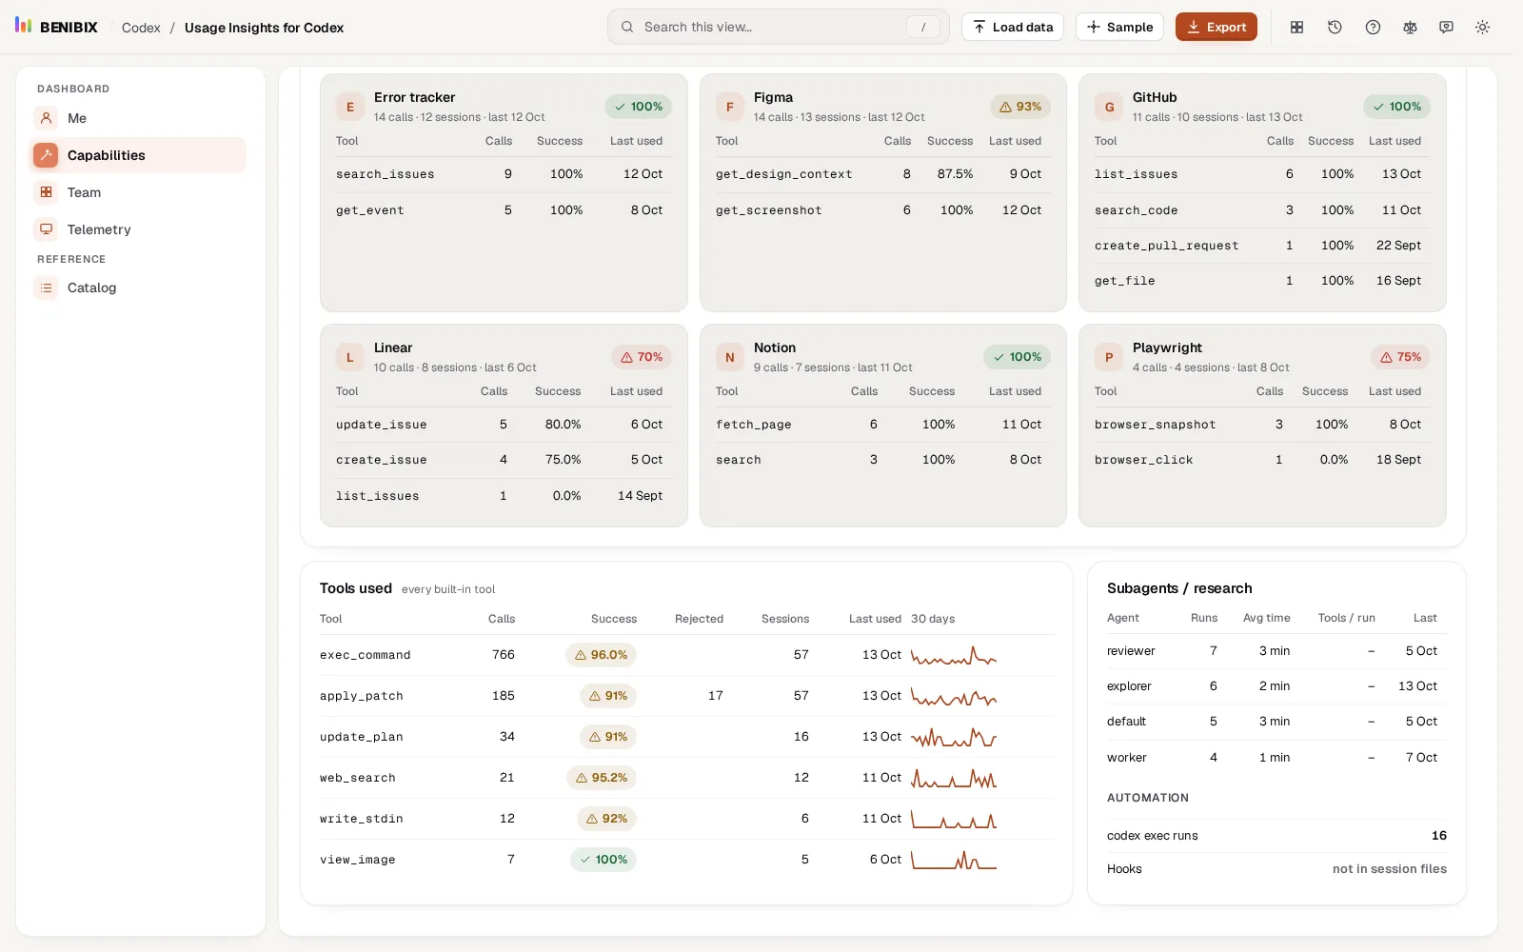Click the web_search 30-day sparkline
This screenshot has height=952, width=1523.
tap(954, 778)
